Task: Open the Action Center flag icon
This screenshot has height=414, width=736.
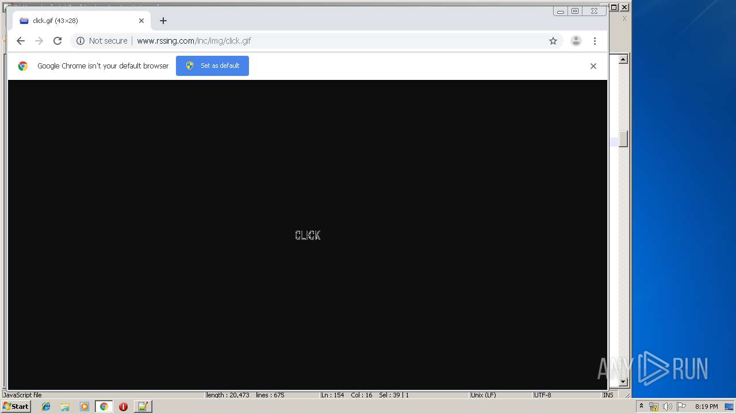Action: click(681, 407)
